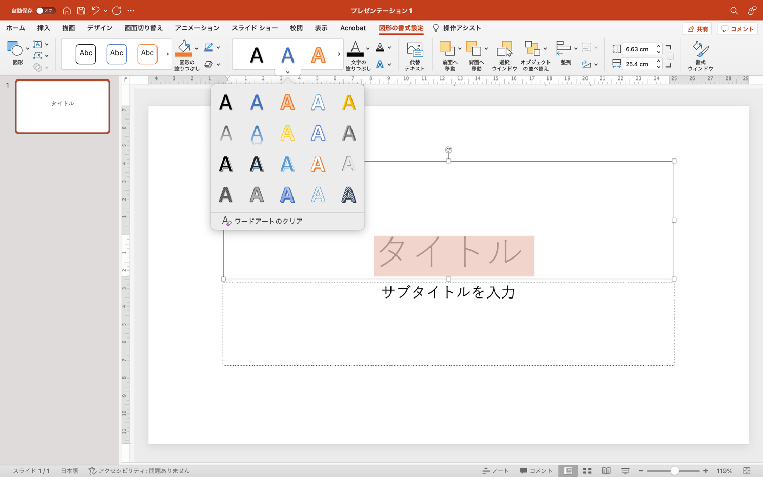Expand the Shape Fill (図形の塗りつぶし) dropdown arrow
763x477 pixels.
(197, 48)
